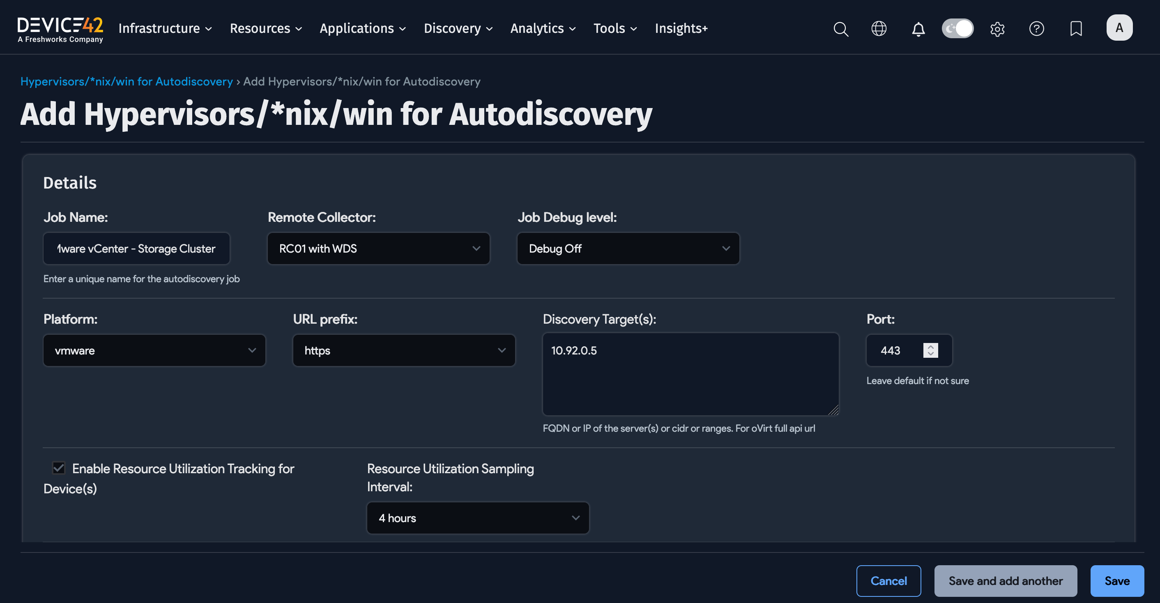1160x603 pixels.
Task: Go back via Hypervisors breadcrumb link
Action: (127, 81)
